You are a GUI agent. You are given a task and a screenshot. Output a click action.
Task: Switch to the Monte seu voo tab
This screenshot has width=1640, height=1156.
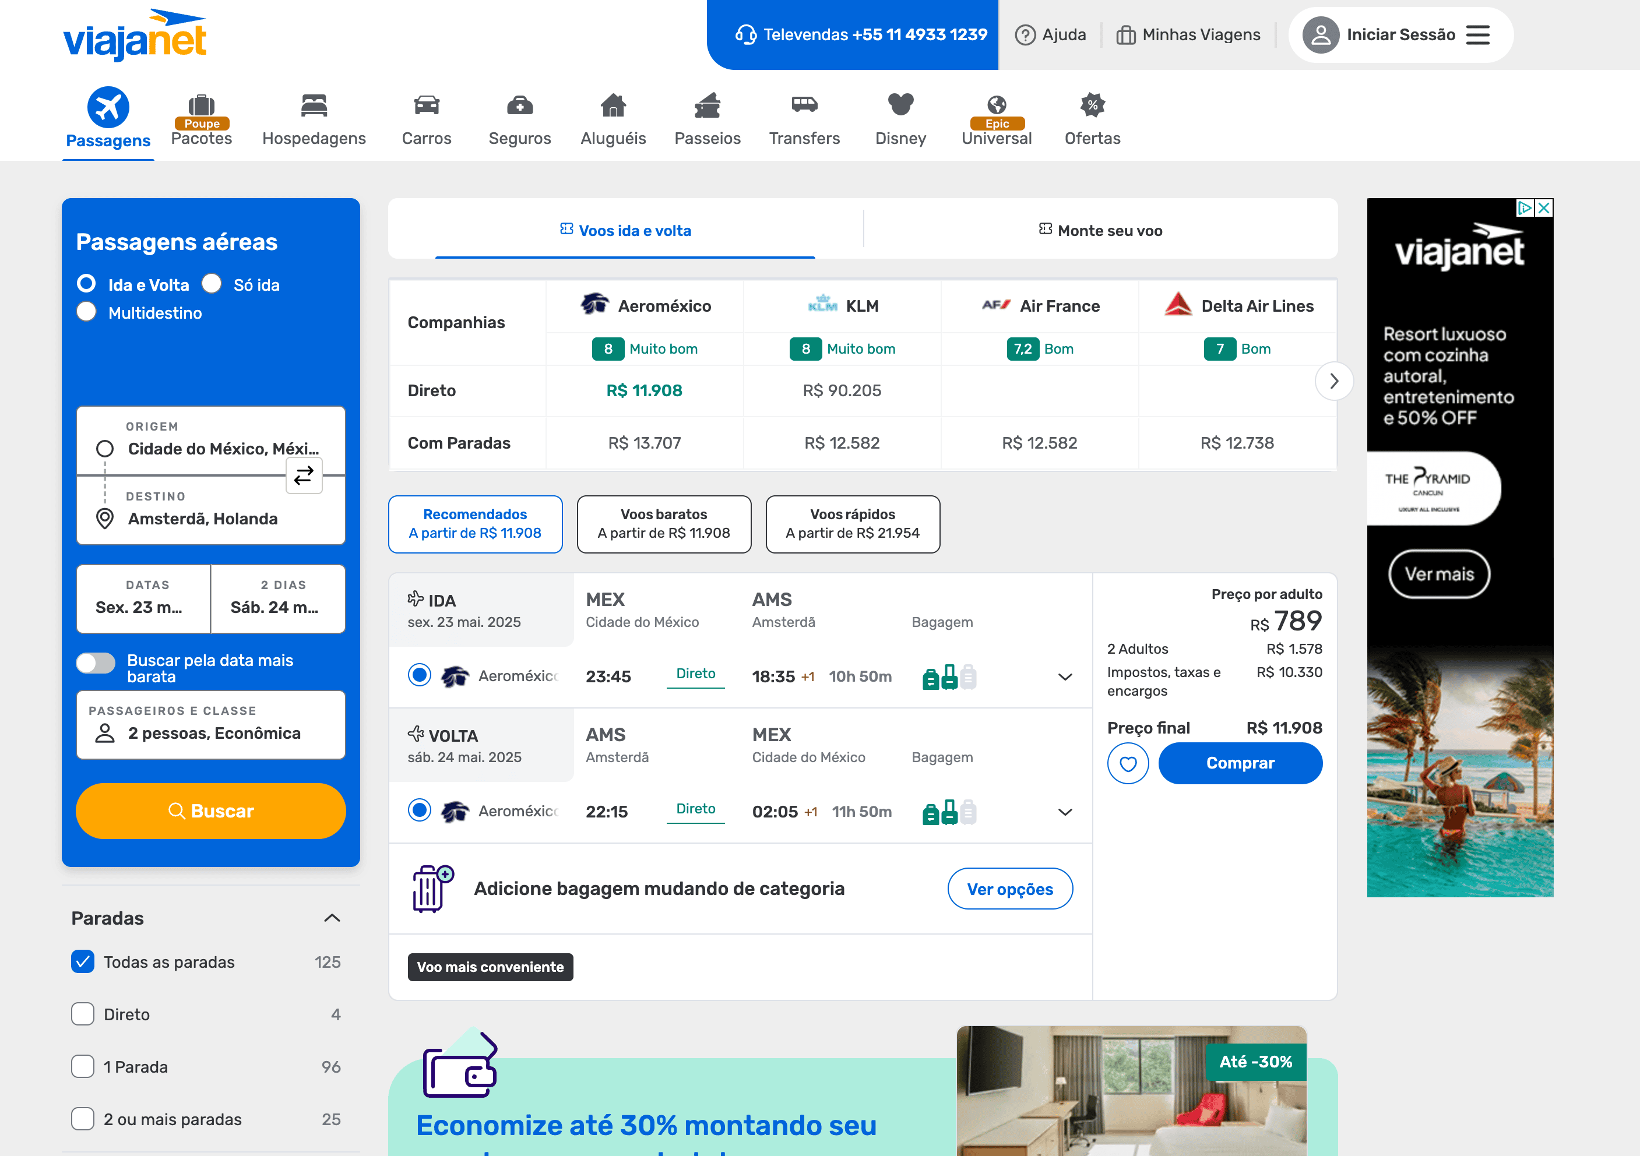click(1100, 231)
